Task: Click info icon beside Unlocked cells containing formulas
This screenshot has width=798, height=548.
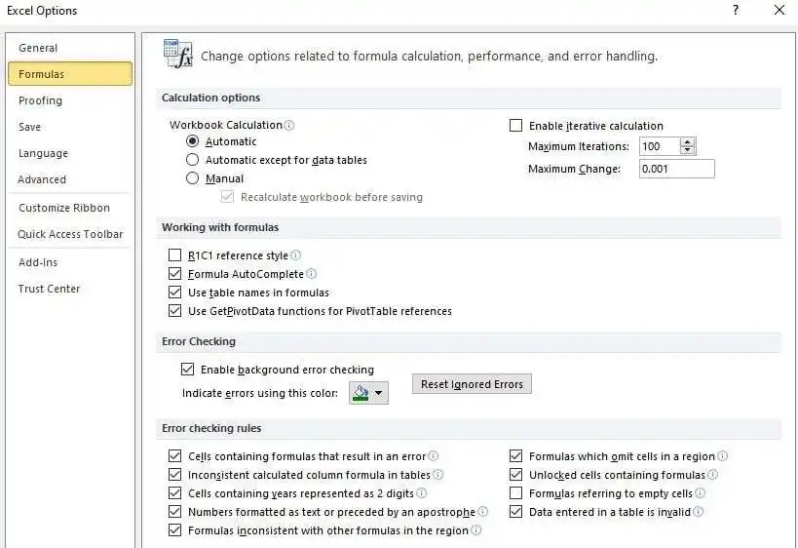Action: pyautogui.click(x=713, y=475)
